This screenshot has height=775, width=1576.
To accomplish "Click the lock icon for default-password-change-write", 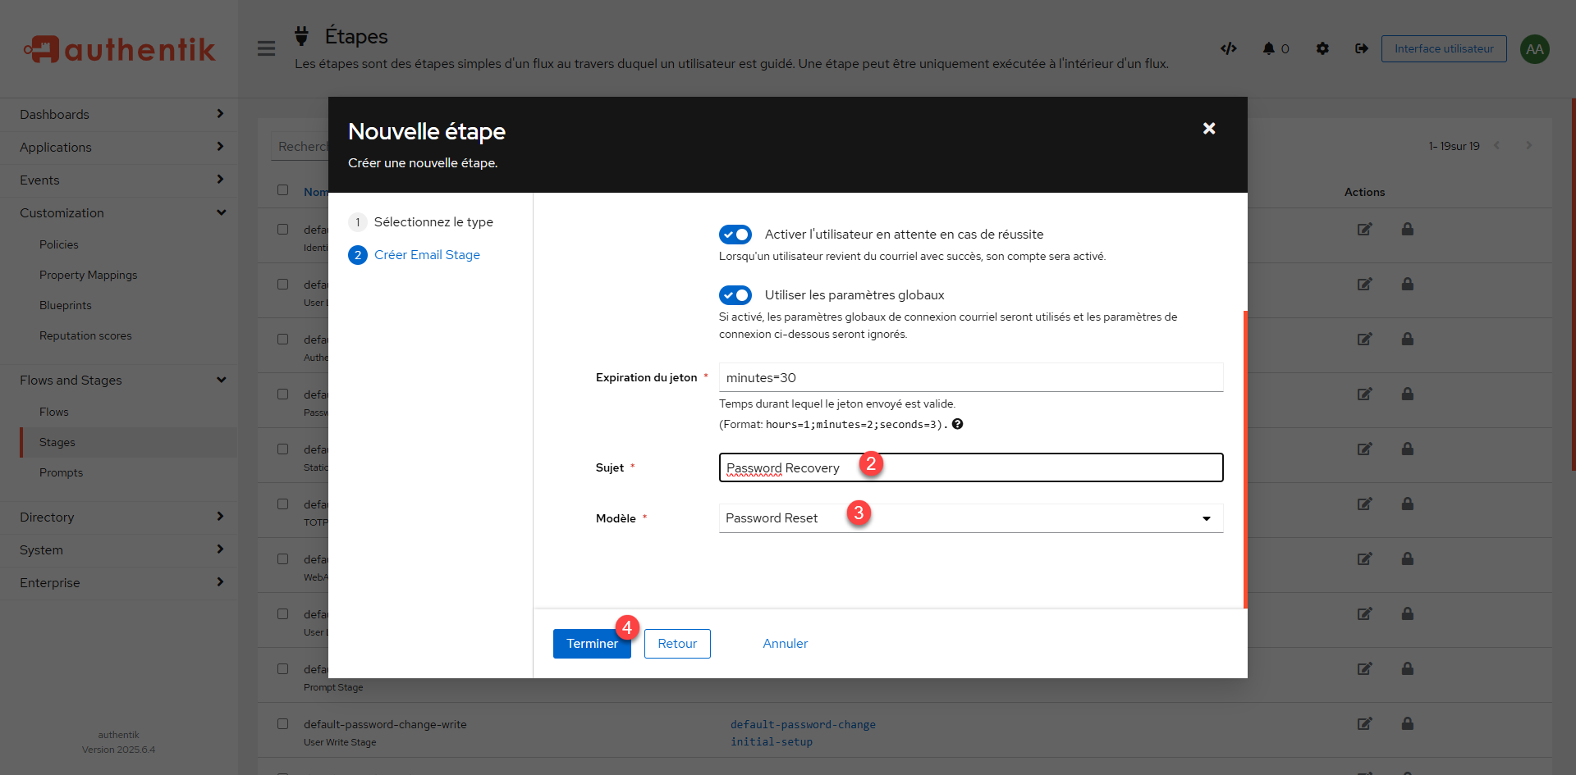I will (x=1407, y=723).
